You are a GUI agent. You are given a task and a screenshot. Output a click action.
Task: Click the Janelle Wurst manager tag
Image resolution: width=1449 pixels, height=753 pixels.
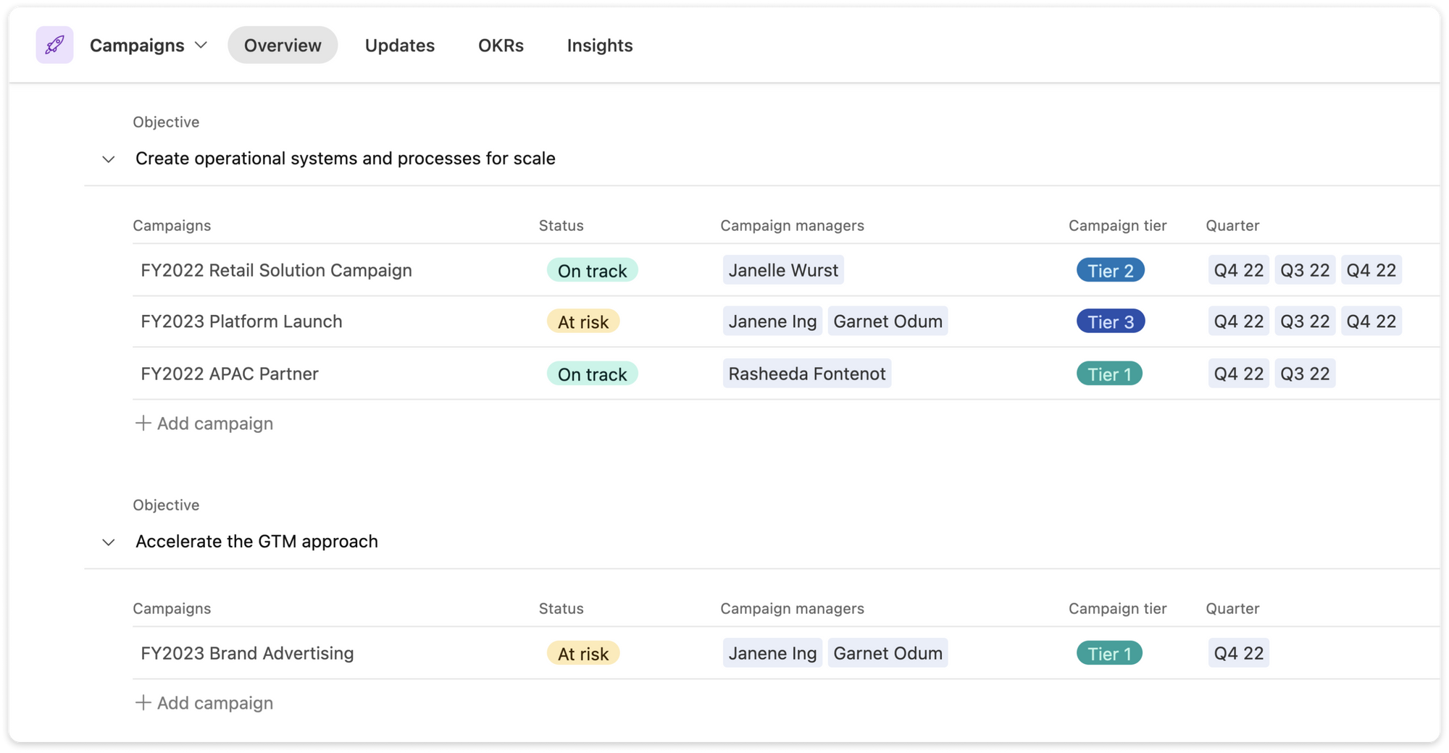click(x=782, y=270)
